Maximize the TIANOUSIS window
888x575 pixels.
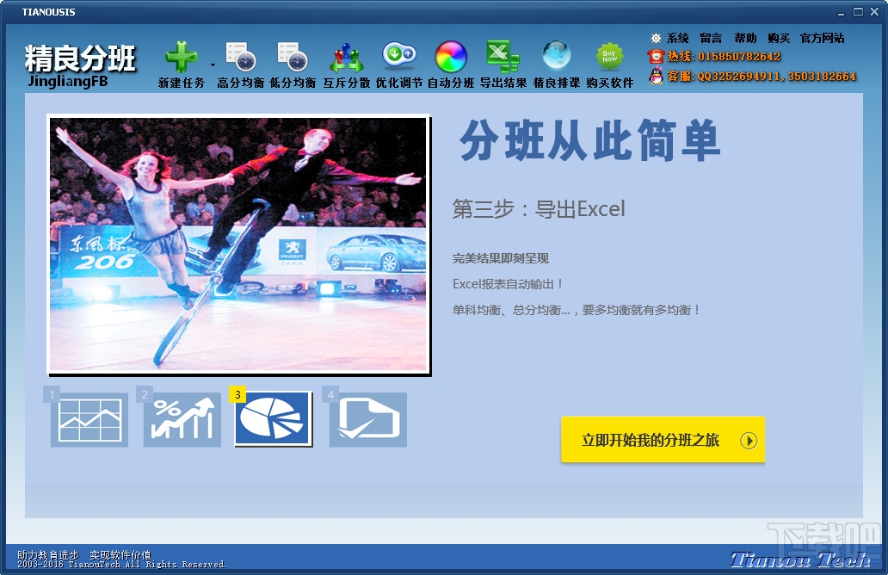(859, 12)
